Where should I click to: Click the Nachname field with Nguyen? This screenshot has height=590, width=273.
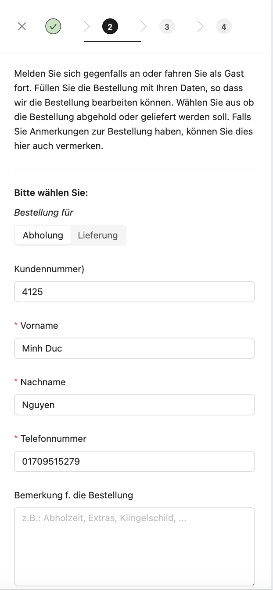[x=134, y=405]
